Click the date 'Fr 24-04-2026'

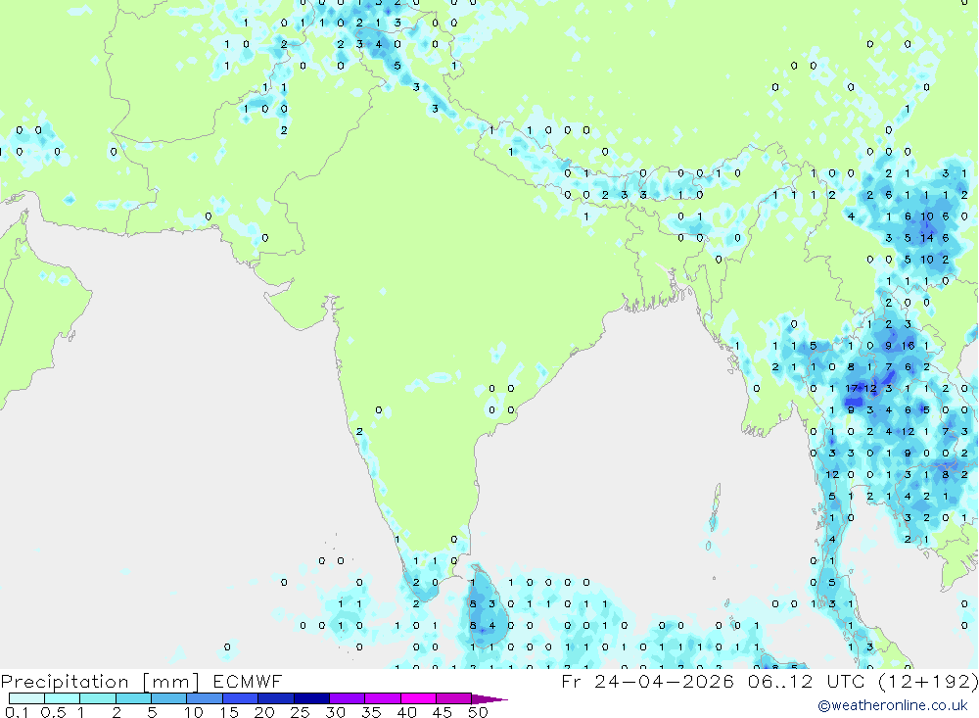[647, 681]
